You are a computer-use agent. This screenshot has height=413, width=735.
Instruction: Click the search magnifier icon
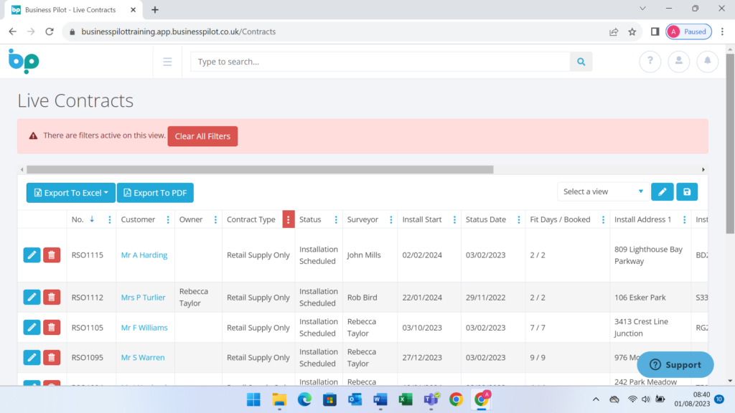(581, 62)
